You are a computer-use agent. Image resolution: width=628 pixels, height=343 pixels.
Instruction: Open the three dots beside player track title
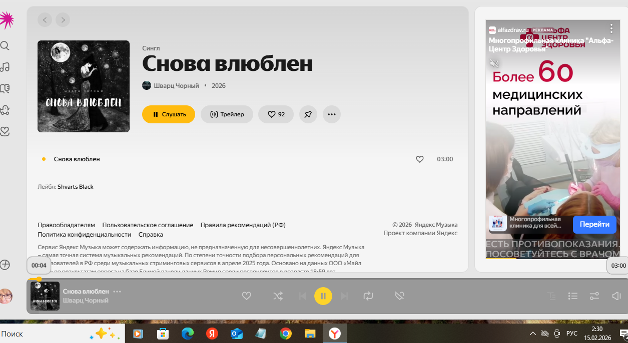click(117, 292)
